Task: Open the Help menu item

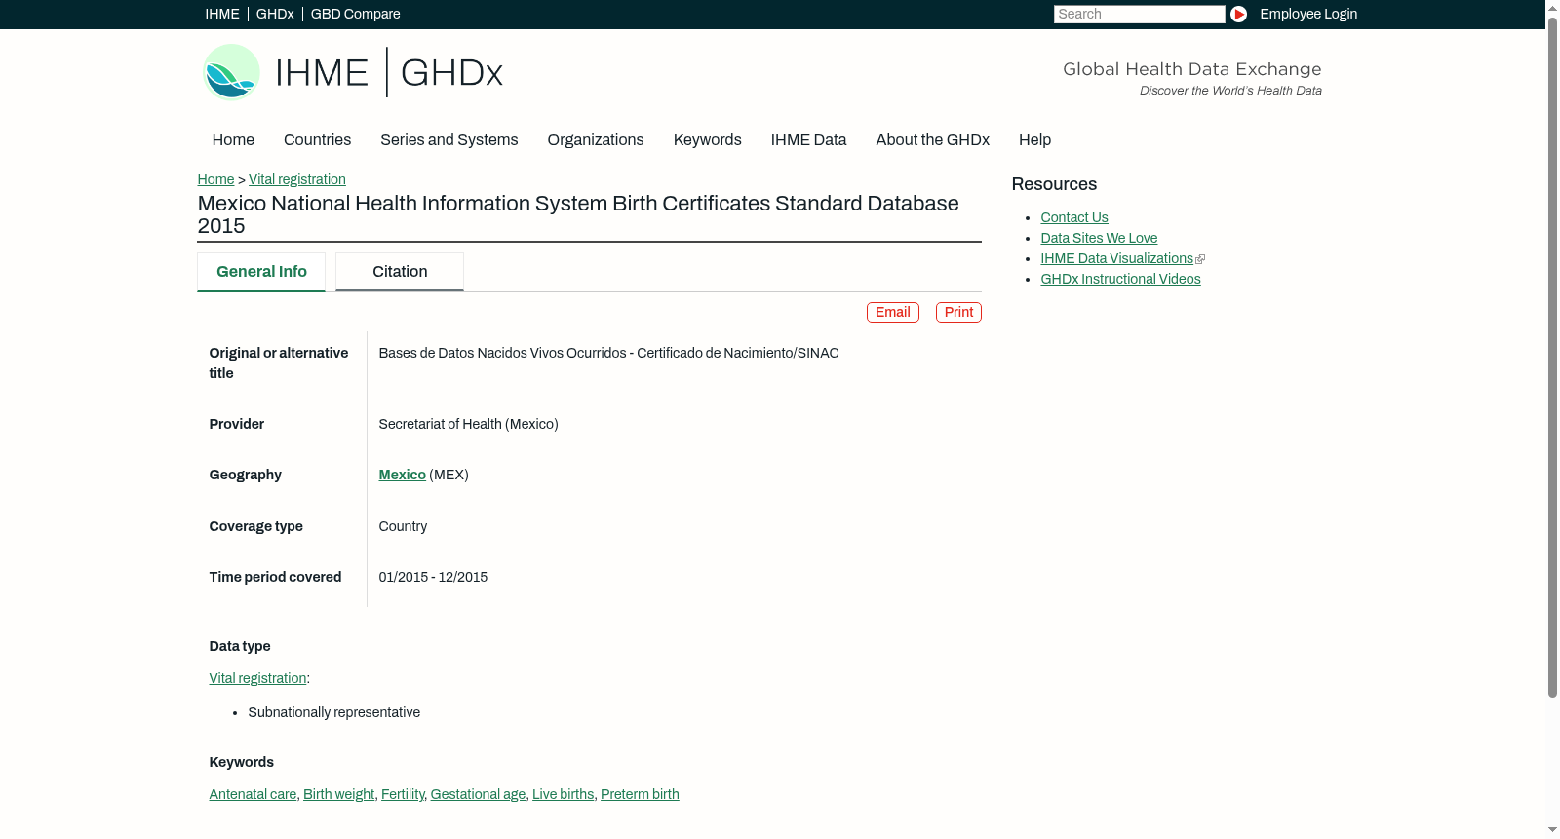Action: (x=1034, y=140)
